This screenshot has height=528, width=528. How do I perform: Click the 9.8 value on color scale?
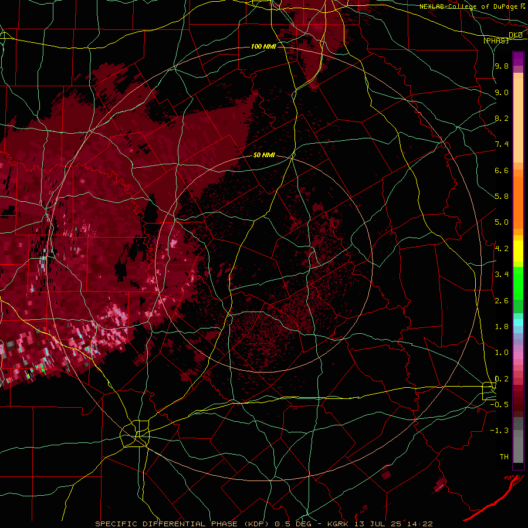(x=502, y=66)
